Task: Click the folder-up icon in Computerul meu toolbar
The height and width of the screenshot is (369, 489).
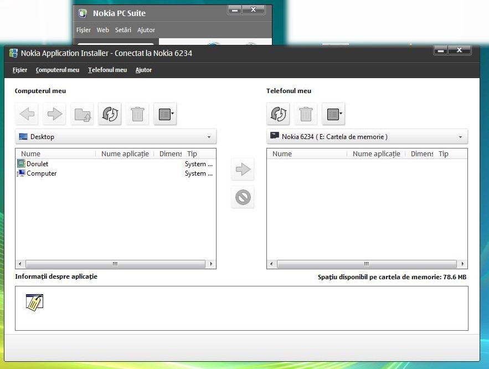Action: point(83,114)
